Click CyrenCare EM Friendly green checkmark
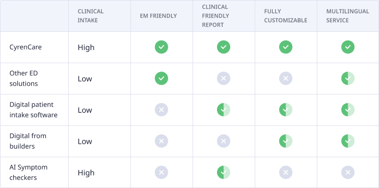Image resolution: width=379 pixels, height=188 pixels. tap(162, 47)
